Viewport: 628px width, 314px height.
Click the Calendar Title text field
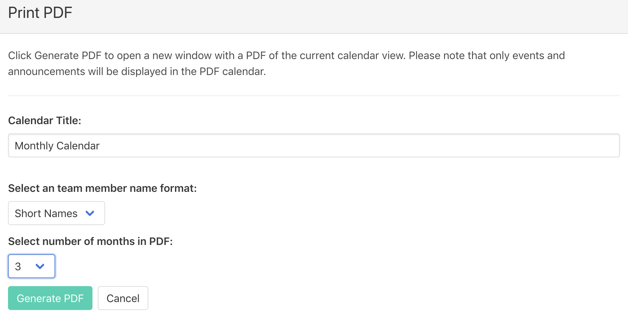[313, 145]
